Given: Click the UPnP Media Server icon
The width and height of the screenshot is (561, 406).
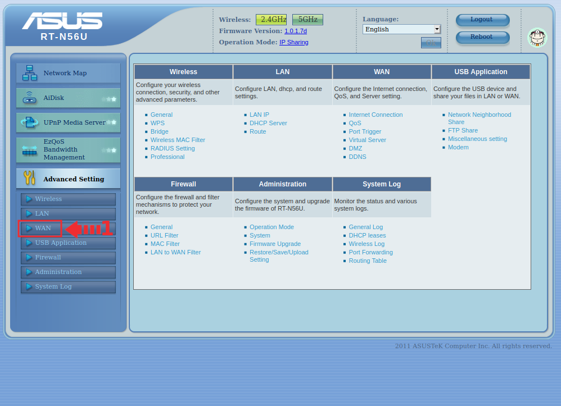Looking at the screenshot, I should pos(29,122).
